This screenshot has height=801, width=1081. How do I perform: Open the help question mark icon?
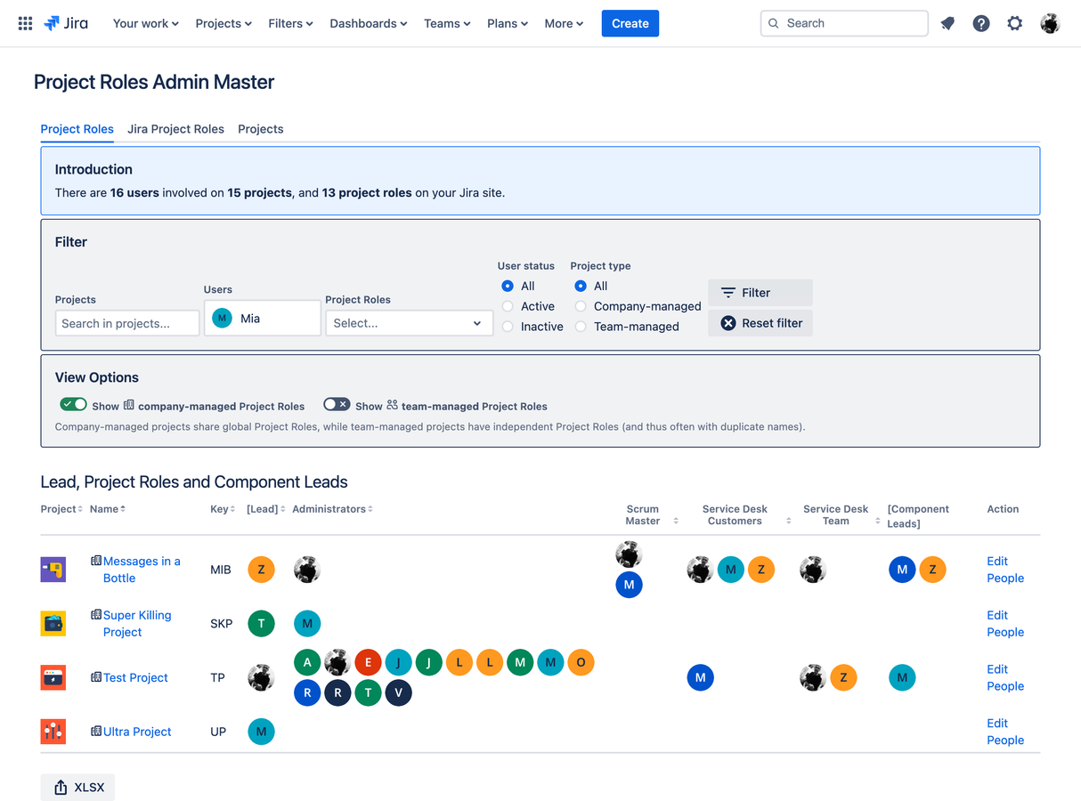(x=981, y=23)
